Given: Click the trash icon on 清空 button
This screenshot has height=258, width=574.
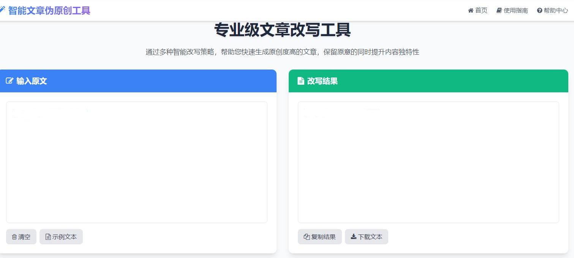Looking at the screenshot, I should pos(14,237).
